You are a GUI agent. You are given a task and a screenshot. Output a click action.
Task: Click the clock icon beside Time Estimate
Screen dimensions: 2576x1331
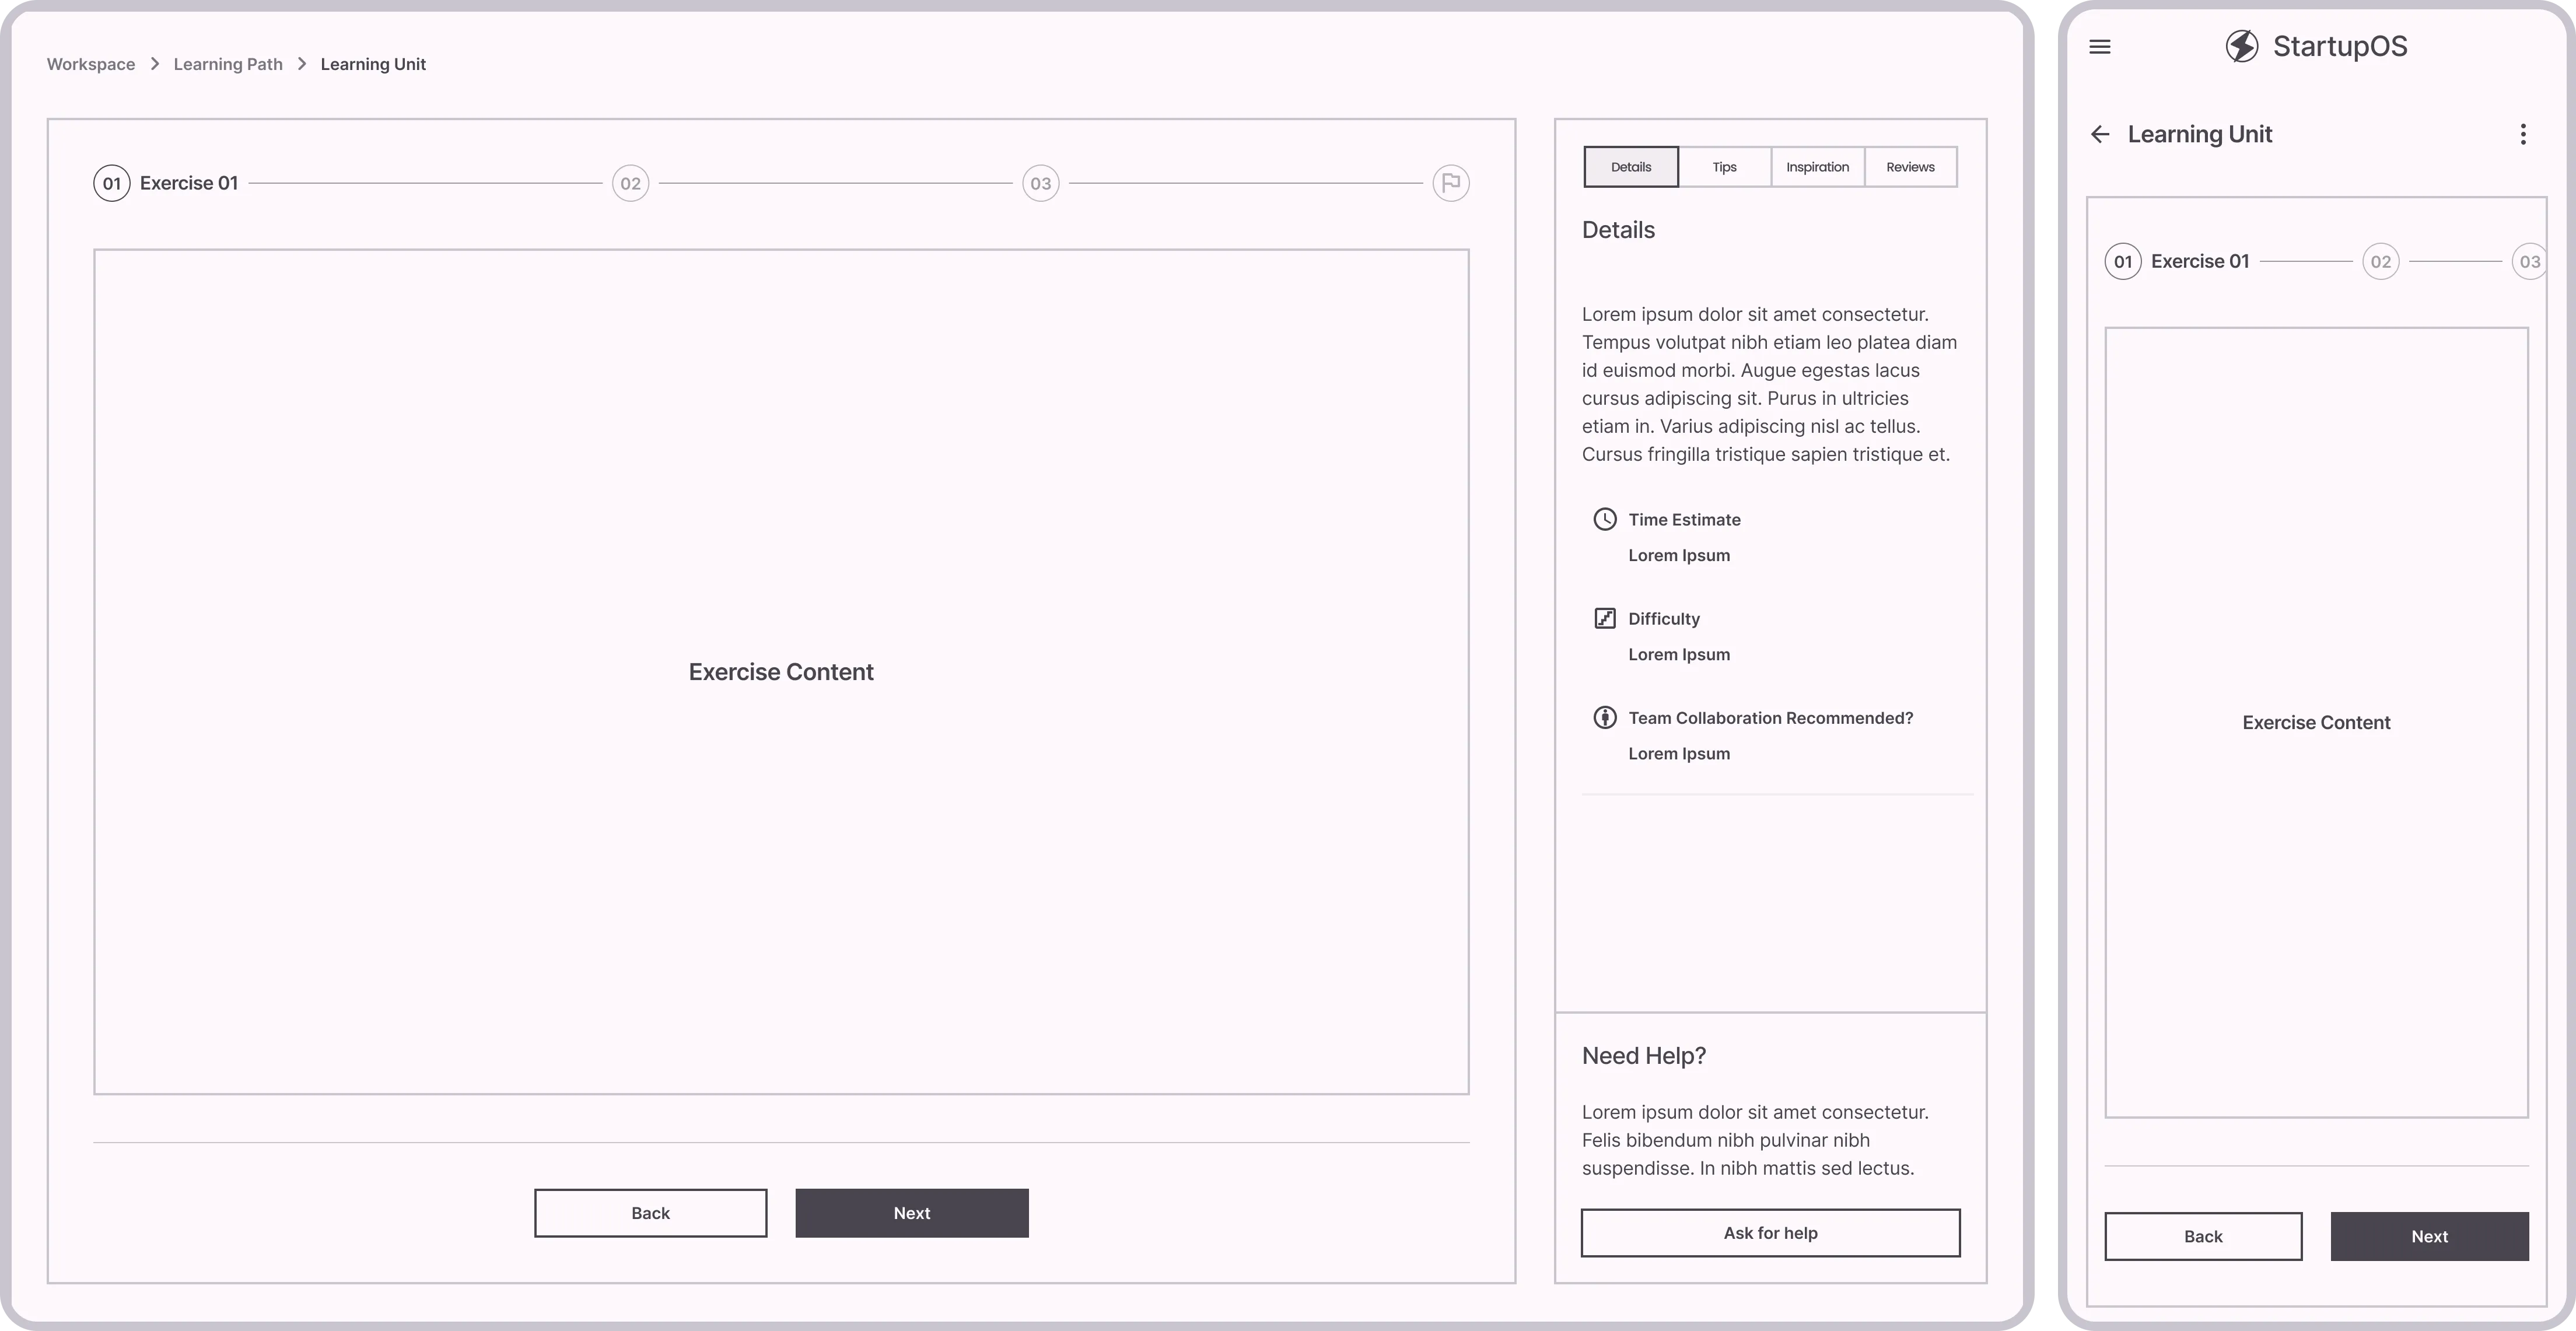1605,519
